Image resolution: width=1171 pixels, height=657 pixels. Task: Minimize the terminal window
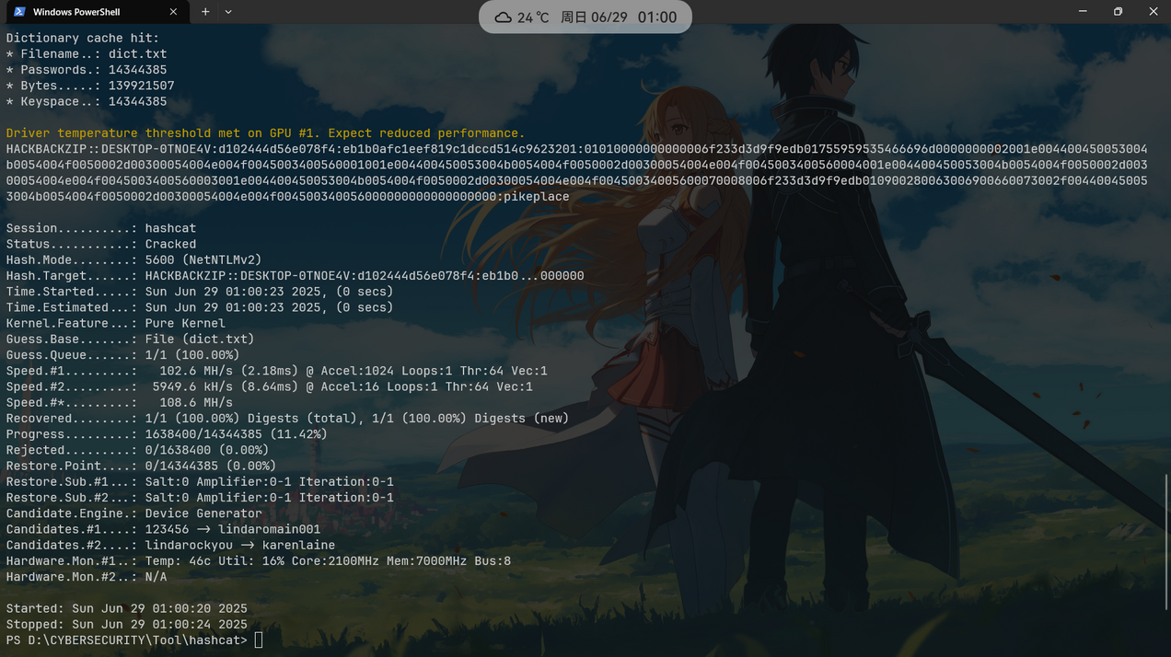(1083, 12)
